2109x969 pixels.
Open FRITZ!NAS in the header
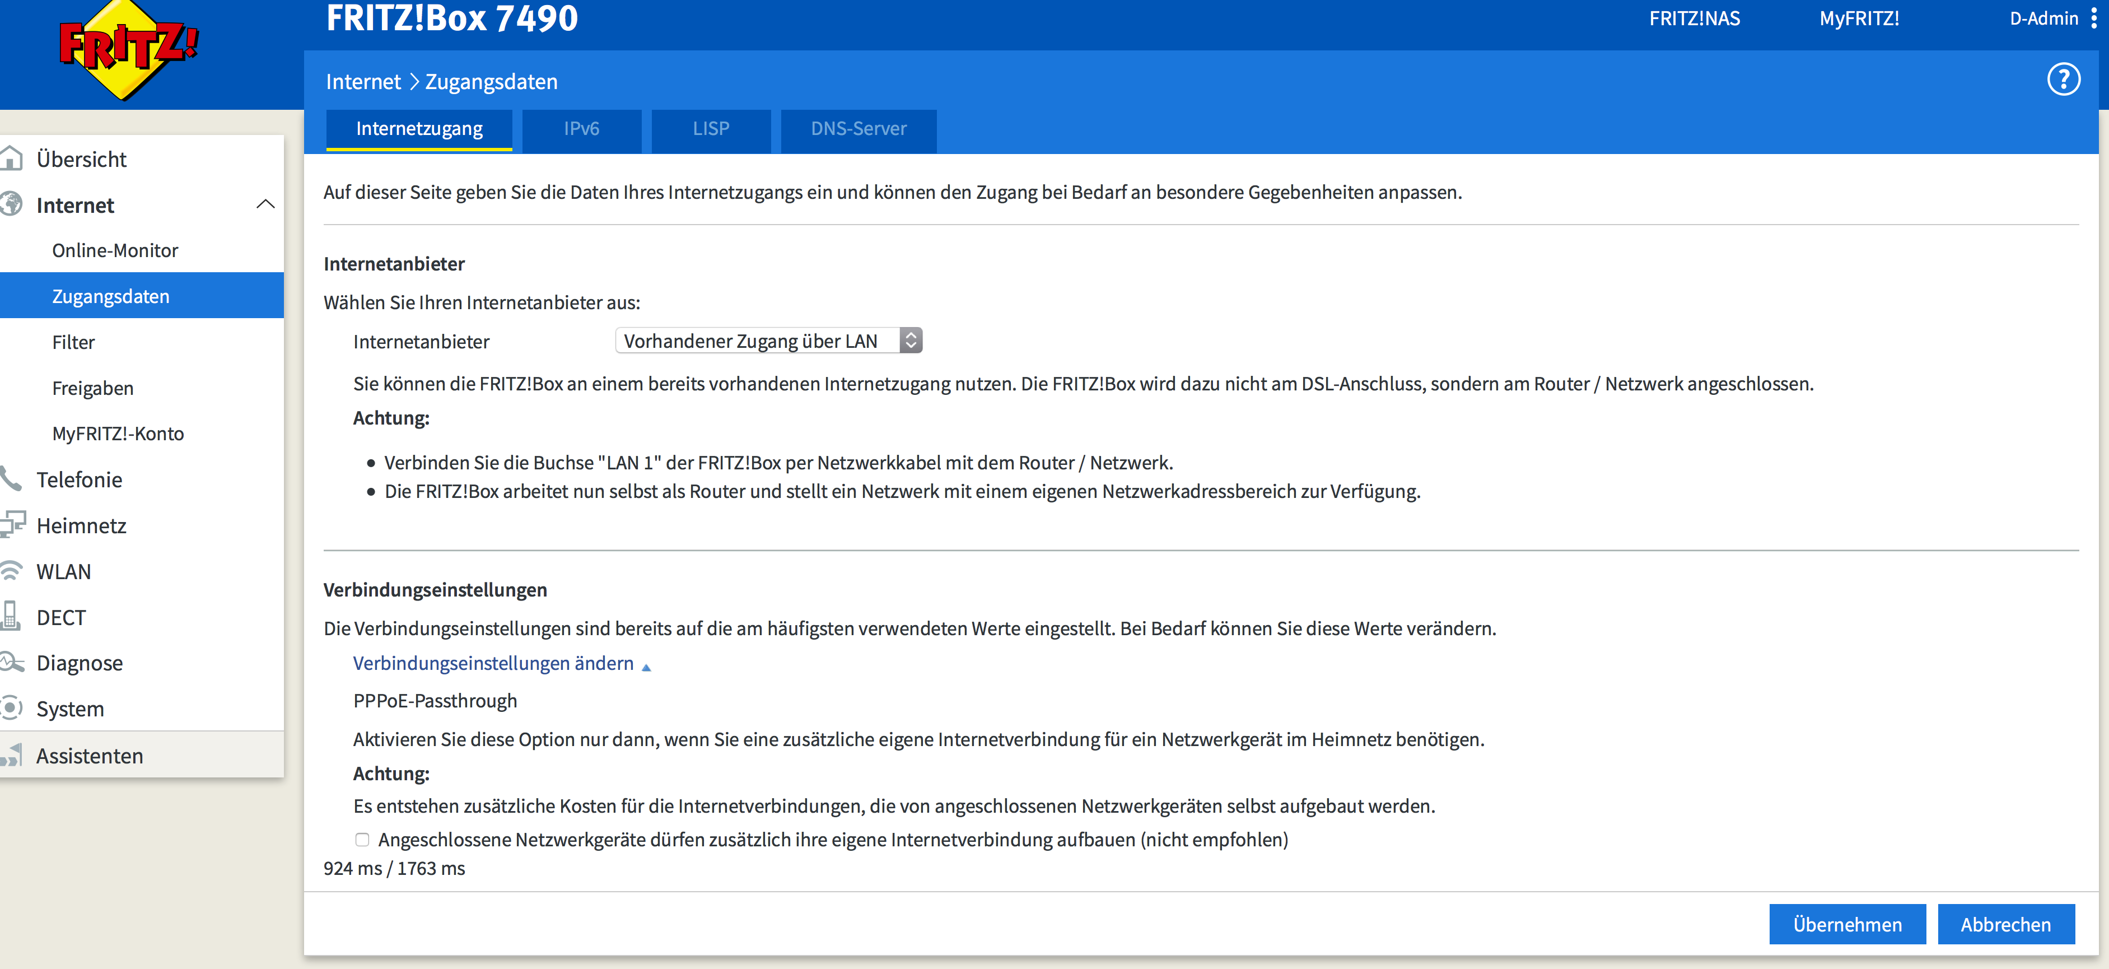point(1694,19)
